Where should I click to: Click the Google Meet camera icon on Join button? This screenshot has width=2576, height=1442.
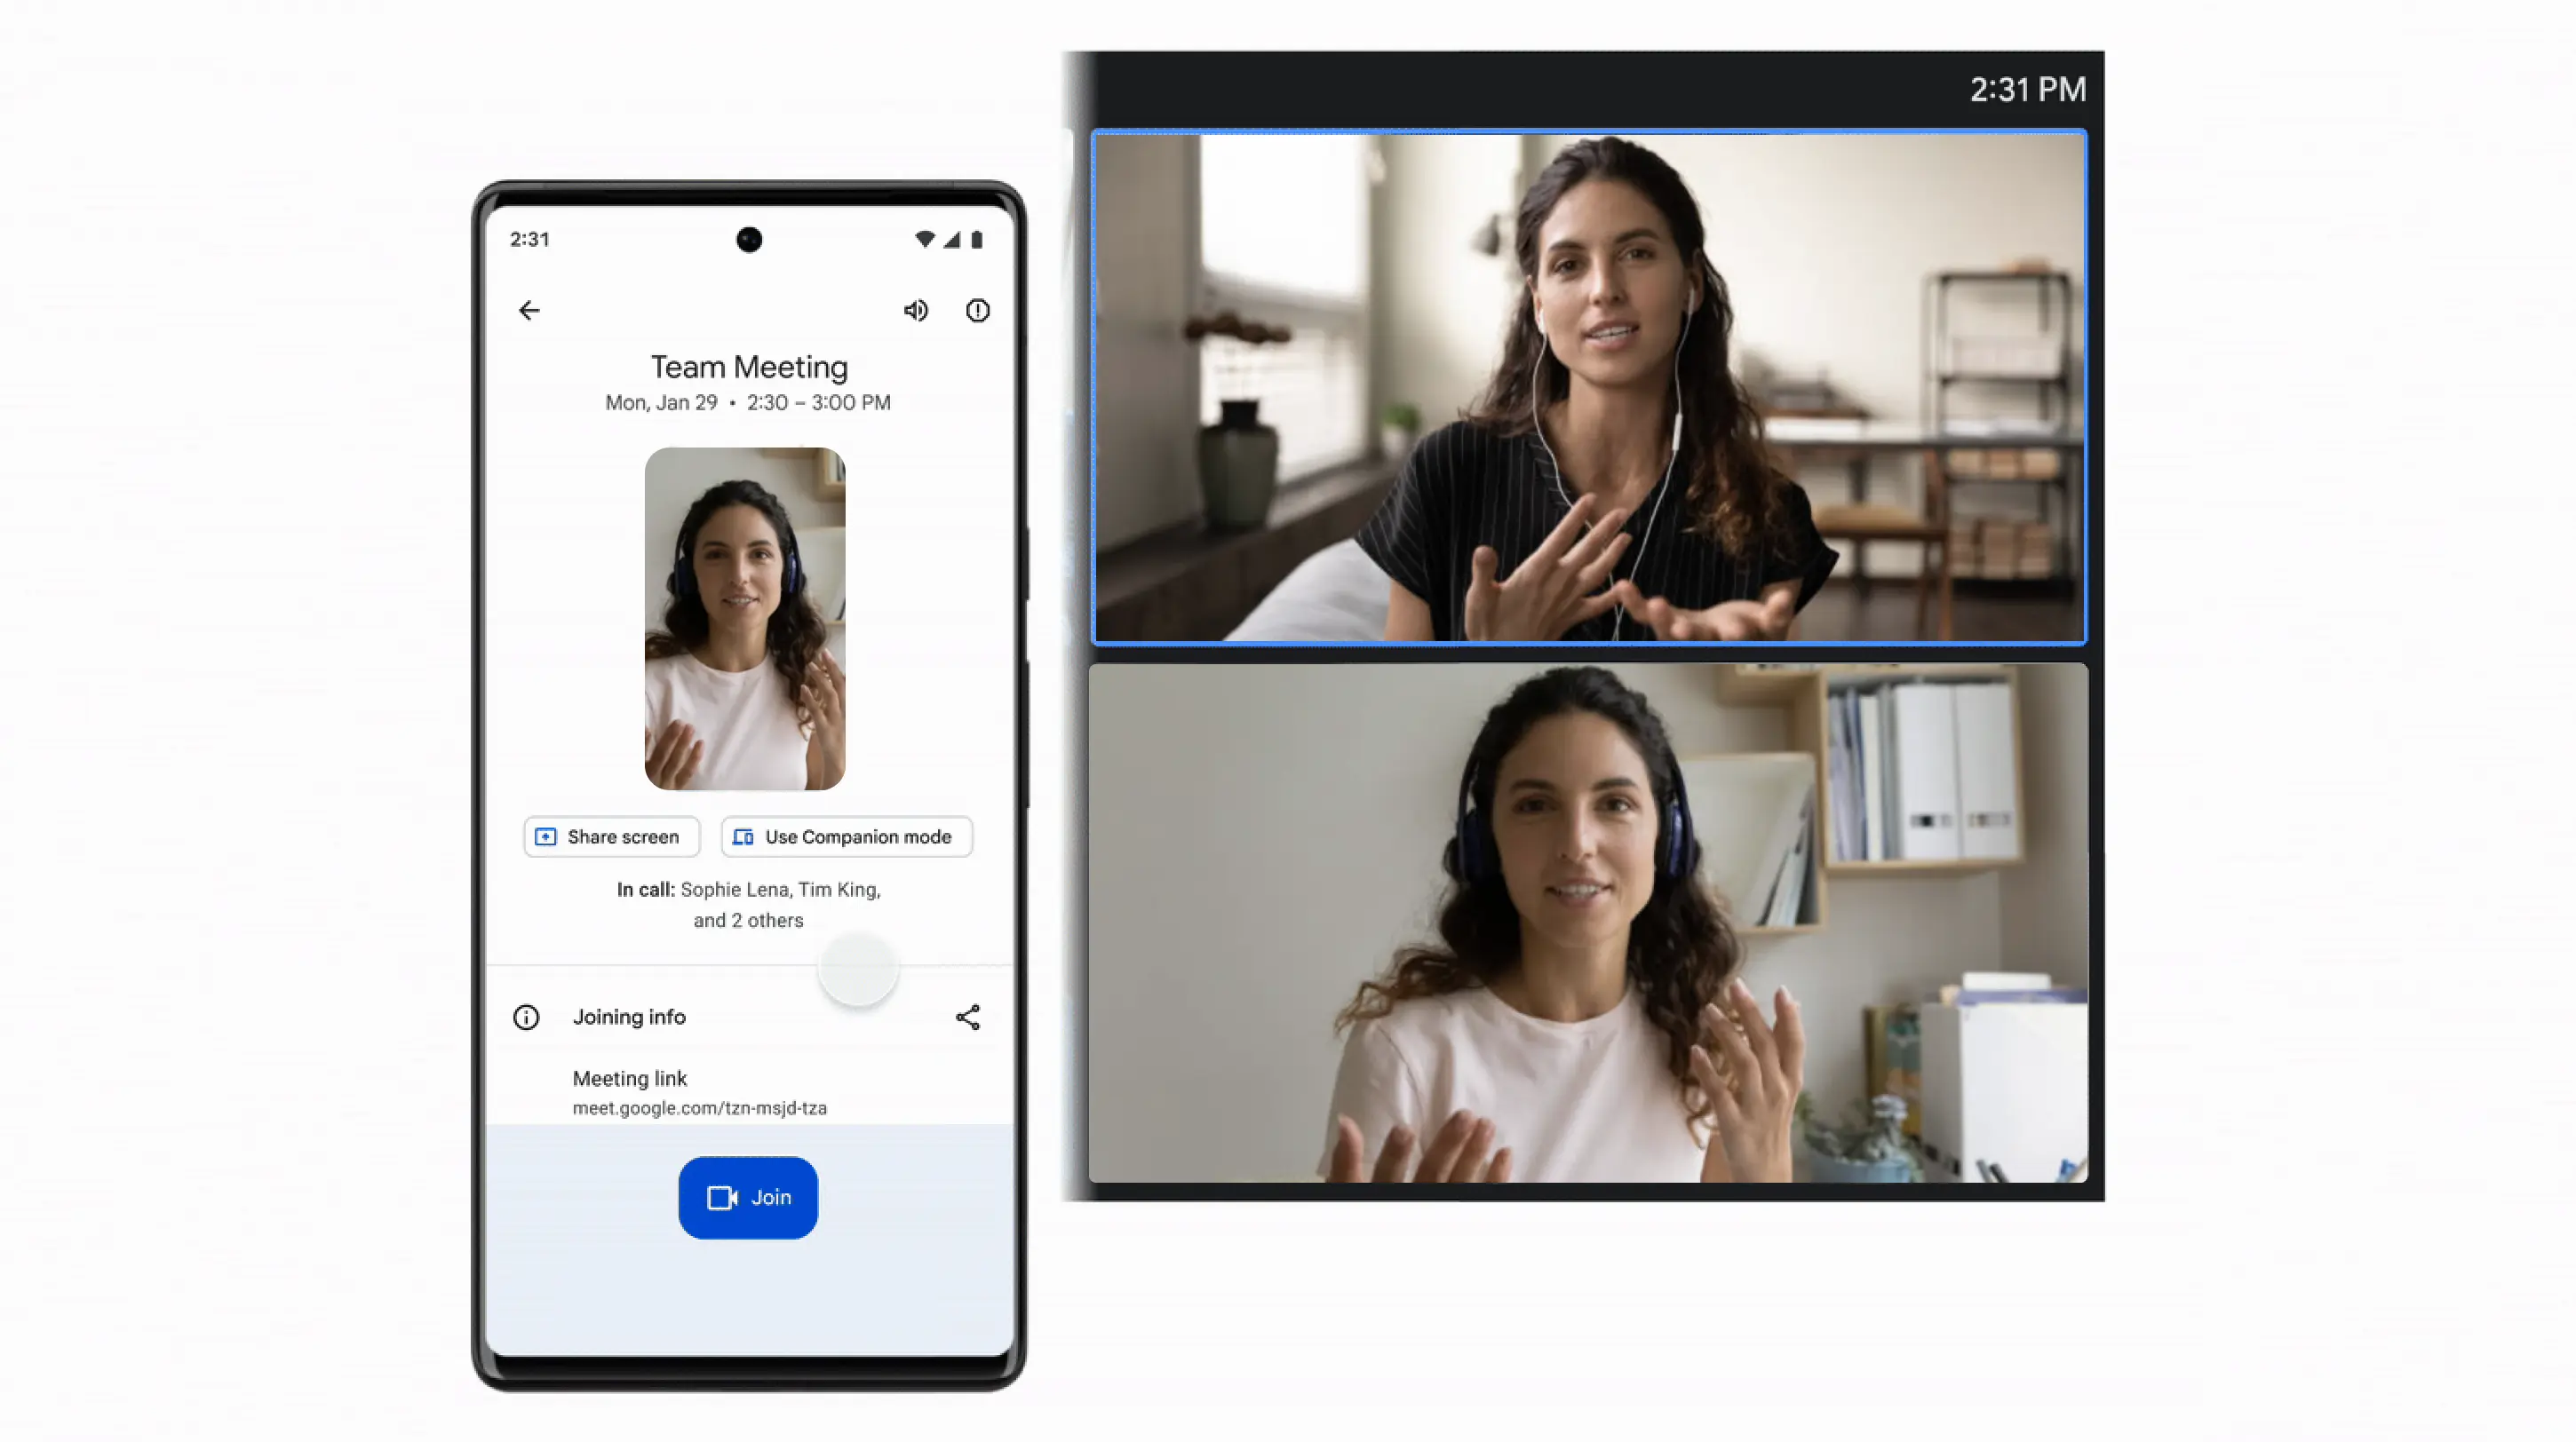[x=722, y=1198]
